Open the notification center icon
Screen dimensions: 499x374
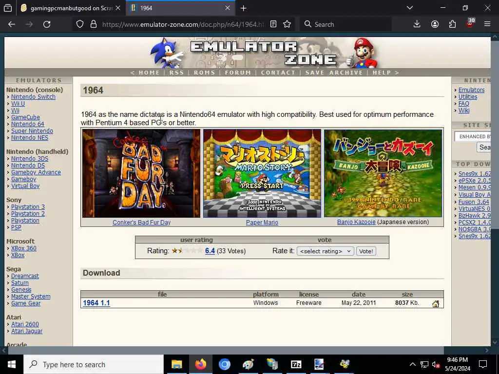click(483, 364)
